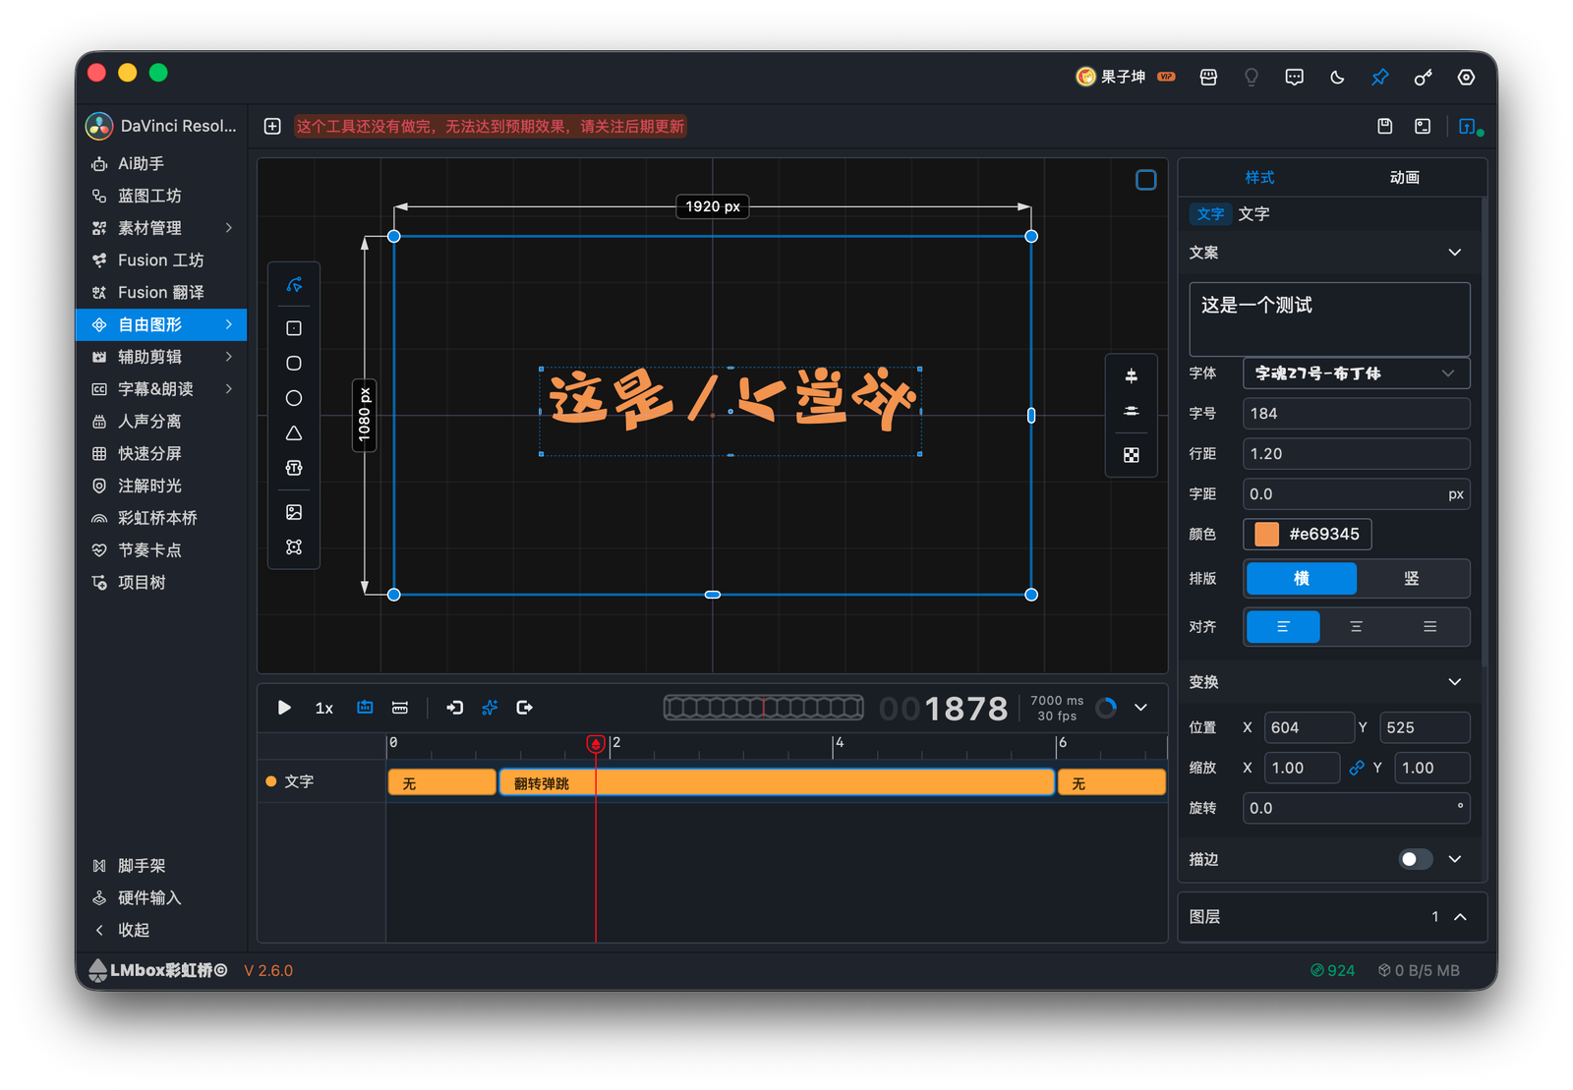The image size is (1573, 1090).
Task: Select the image insert tool
Action: click(294, 512)
